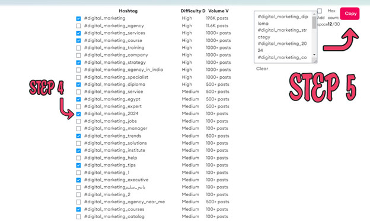
Task: Click the #digital_marketing_tips hashtag label
Action: 110,165
